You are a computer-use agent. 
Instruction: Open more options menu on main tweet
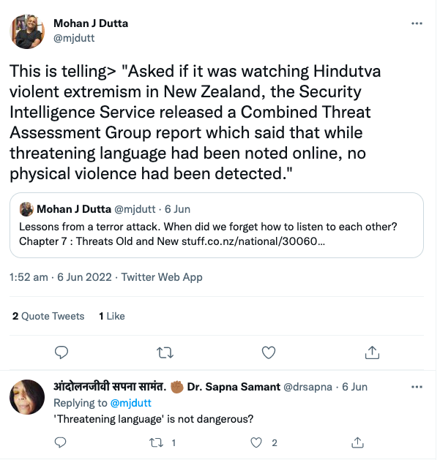(417, 23)
